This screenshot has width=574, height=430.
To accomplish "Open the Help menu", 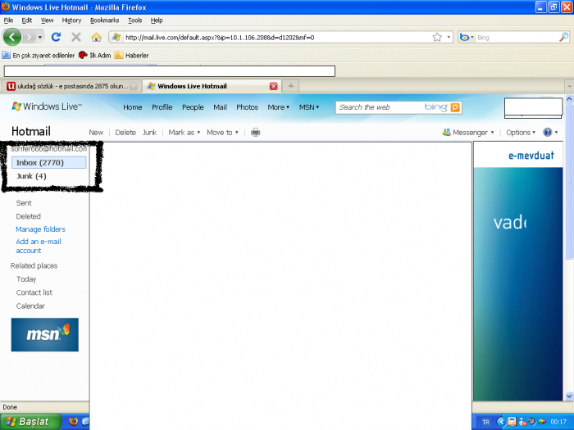I will point(157,20).
